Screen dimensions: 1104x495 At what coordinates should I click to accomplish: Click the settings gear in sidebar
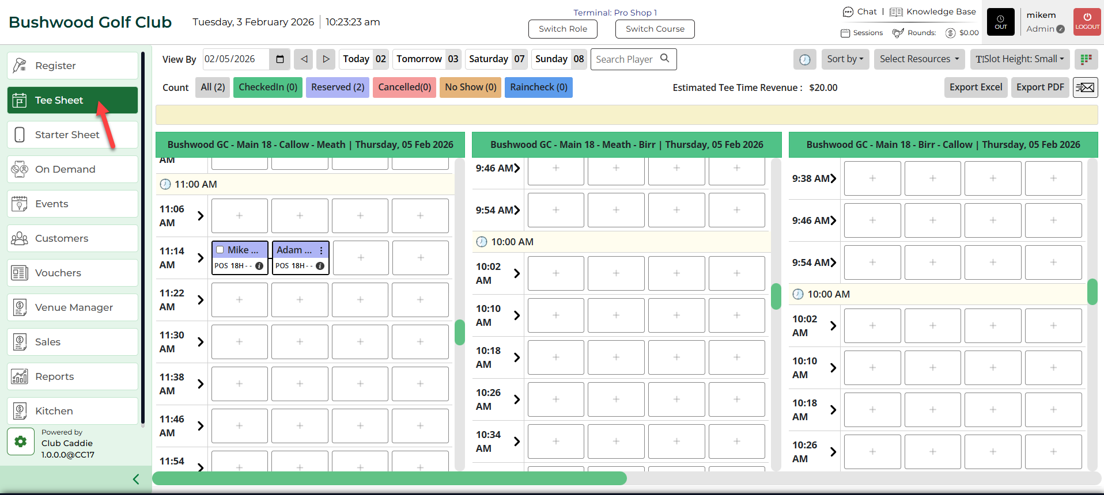click(x=21, y=441)
